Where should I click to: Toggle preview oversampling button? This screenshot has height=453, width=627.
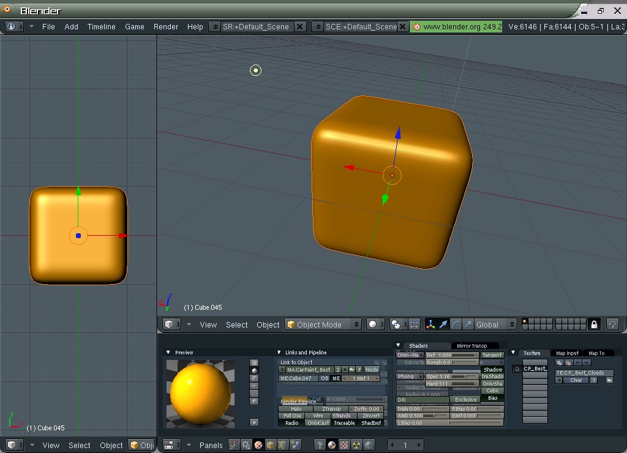[254, 422]
